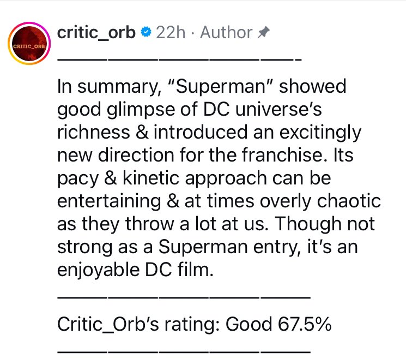
Task: Click the "pacy & kinetic approach" phrase
Action: coord(162,178)
